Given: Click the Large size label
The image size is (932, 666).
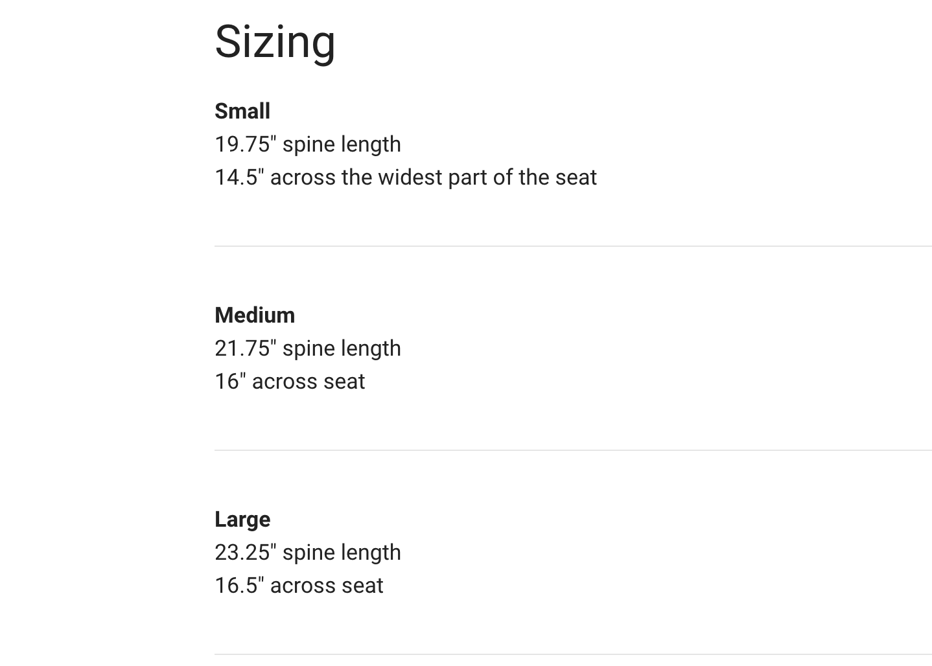Looking at the screenshot, I should click(x=242, y=520).
